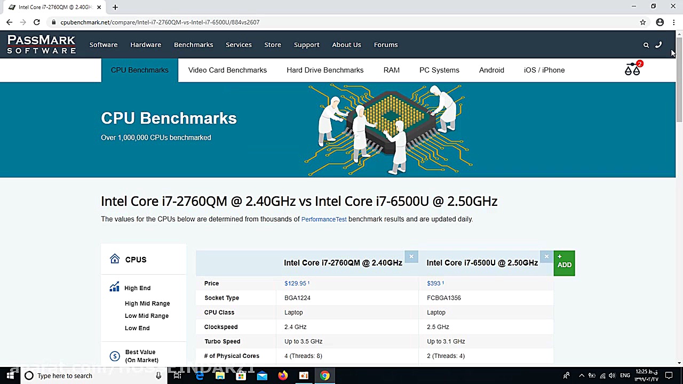This screenshot has height=384, width=683.
Task: Click the phone contact icon in header
Action: click(x=658, y=45)
